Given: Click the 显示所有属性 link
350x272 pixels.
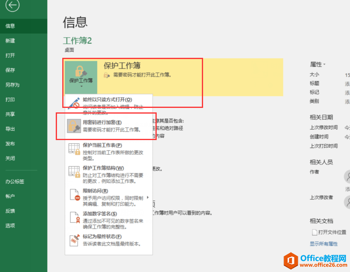Looking at the screenshot, I should 324,244.
